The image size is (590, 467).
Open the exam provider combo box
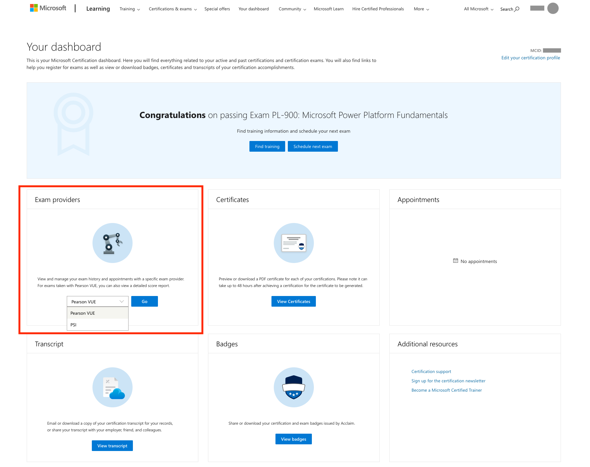(97, 301)
